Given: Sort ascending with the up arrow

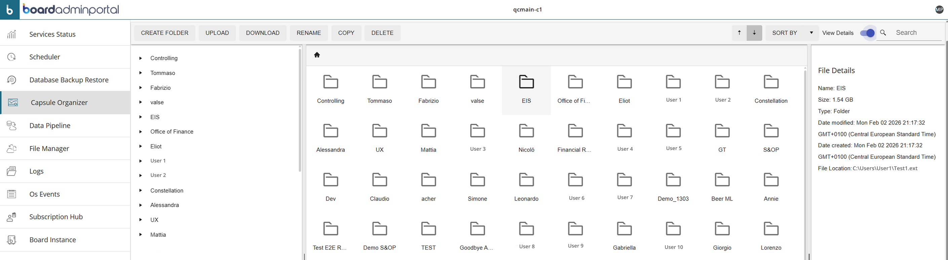Looking at the screenshot, I should (x=739, y=33).
